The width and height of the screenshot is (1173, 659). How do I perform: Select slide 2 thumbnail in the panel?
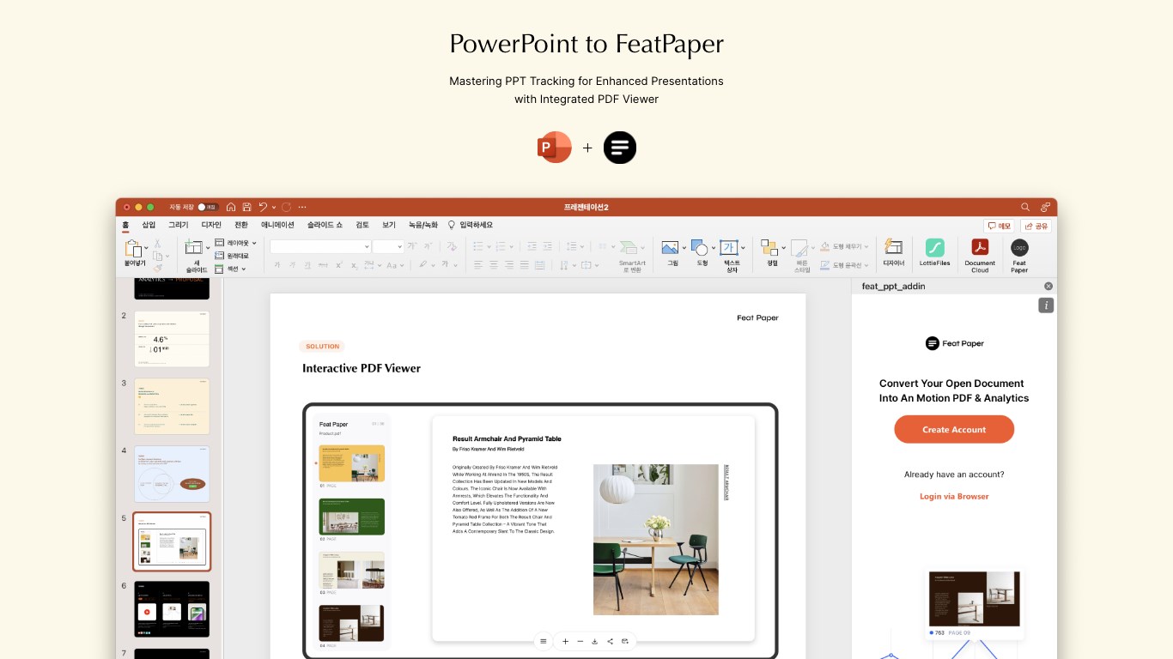coord(172,339)
